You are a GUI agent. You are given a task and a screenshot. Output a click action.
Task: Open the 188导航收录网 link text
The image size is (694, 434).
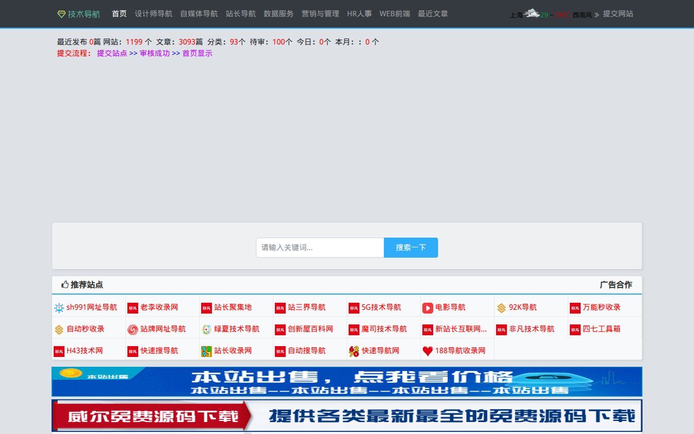click(x=460, y=350)
